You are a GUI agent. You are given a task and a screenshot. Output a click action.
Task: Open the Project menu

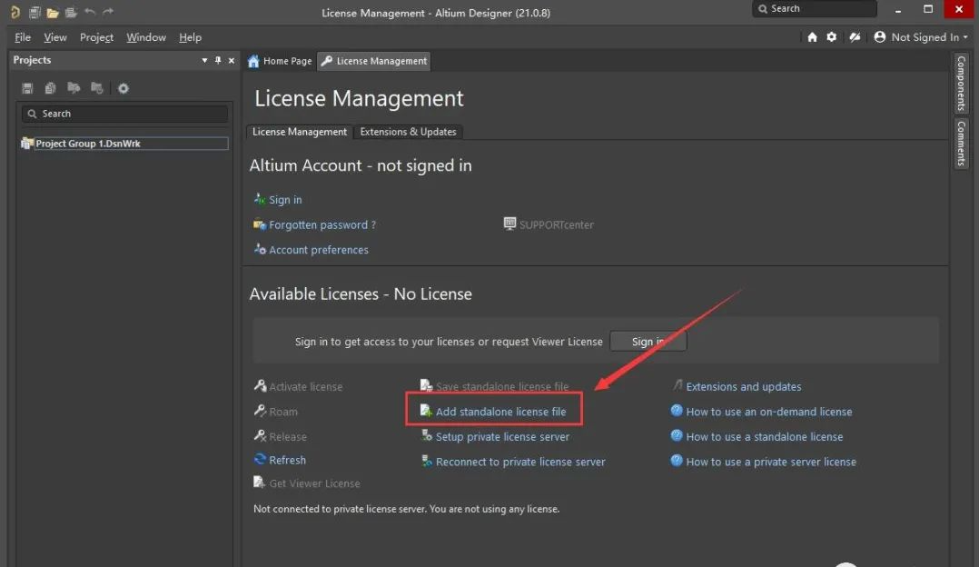[x=96, y=37]
